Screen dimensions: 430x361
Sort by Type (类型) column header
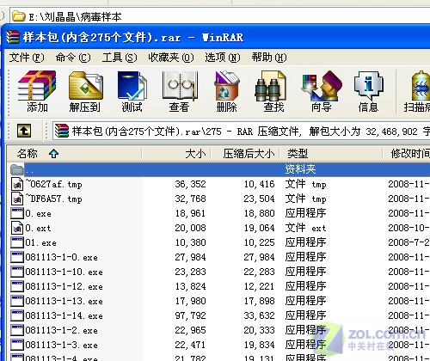[x=331, y=154]
